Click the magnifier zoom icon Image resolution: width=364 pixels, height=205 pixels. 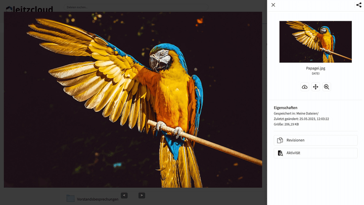[x=327, y=87]
